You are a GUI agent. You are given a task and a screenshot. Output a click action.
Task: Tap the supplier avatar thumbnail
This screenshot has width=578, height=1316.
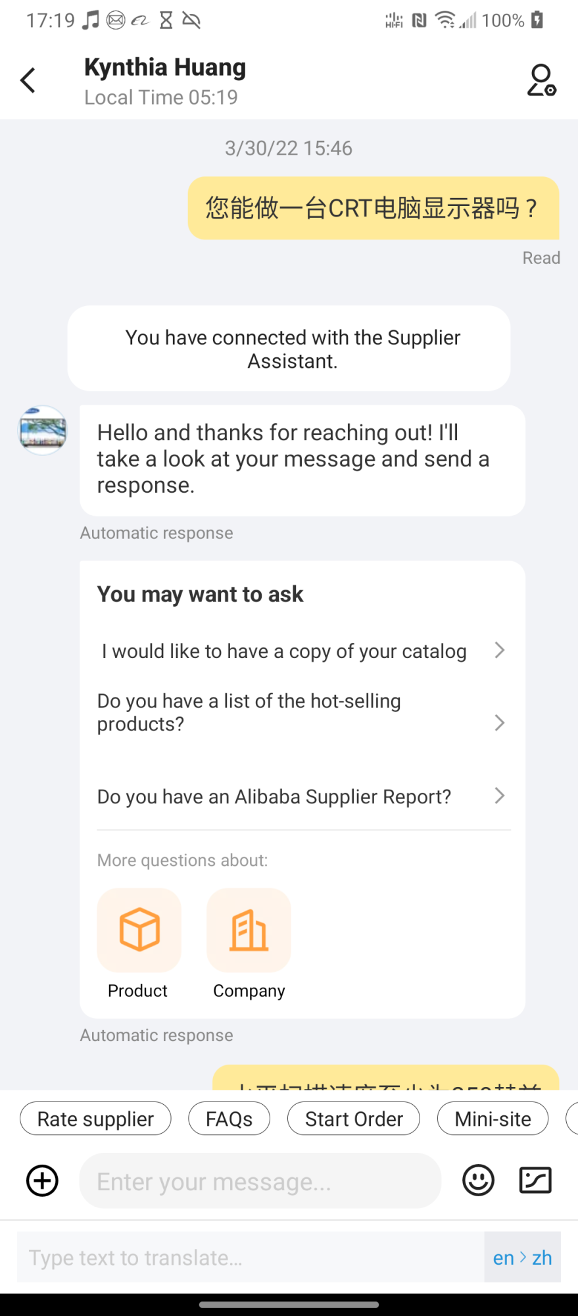point(43,430)
